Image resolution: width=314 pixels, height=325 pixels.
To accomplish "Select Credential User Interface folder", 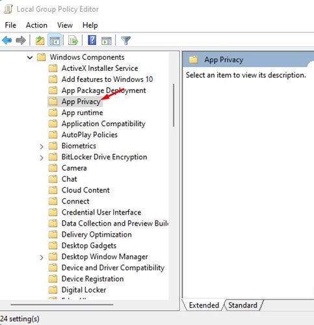I will 101,213.
